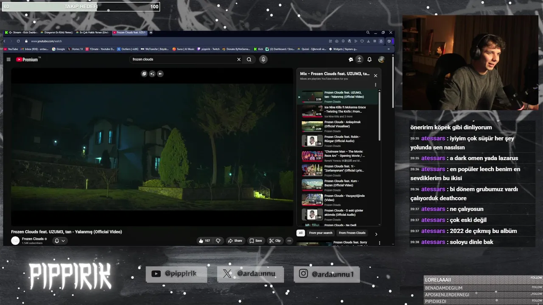Open the YouTube account avatar menu

381,60
